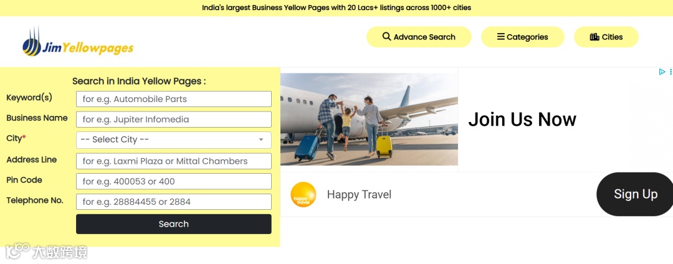Image resolution: width=673 pixels, height=264 pixels.
Task: Click the AdChoices triangle icon
Action: pos(662,72)
